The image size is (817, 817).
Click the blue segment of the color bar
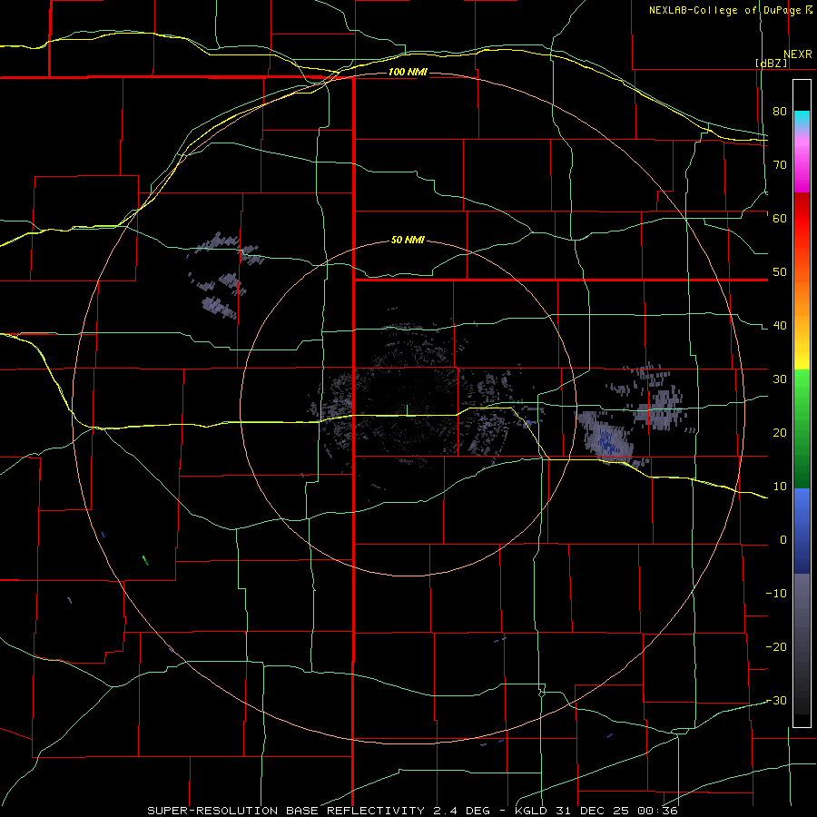point(802,530)
